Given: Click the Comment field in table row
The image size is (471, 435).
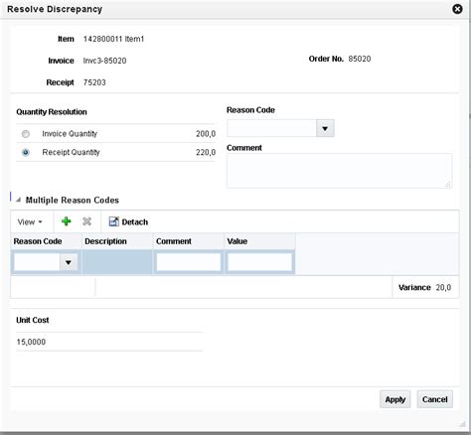Looking at the screenshot, I should pos(189,262).
